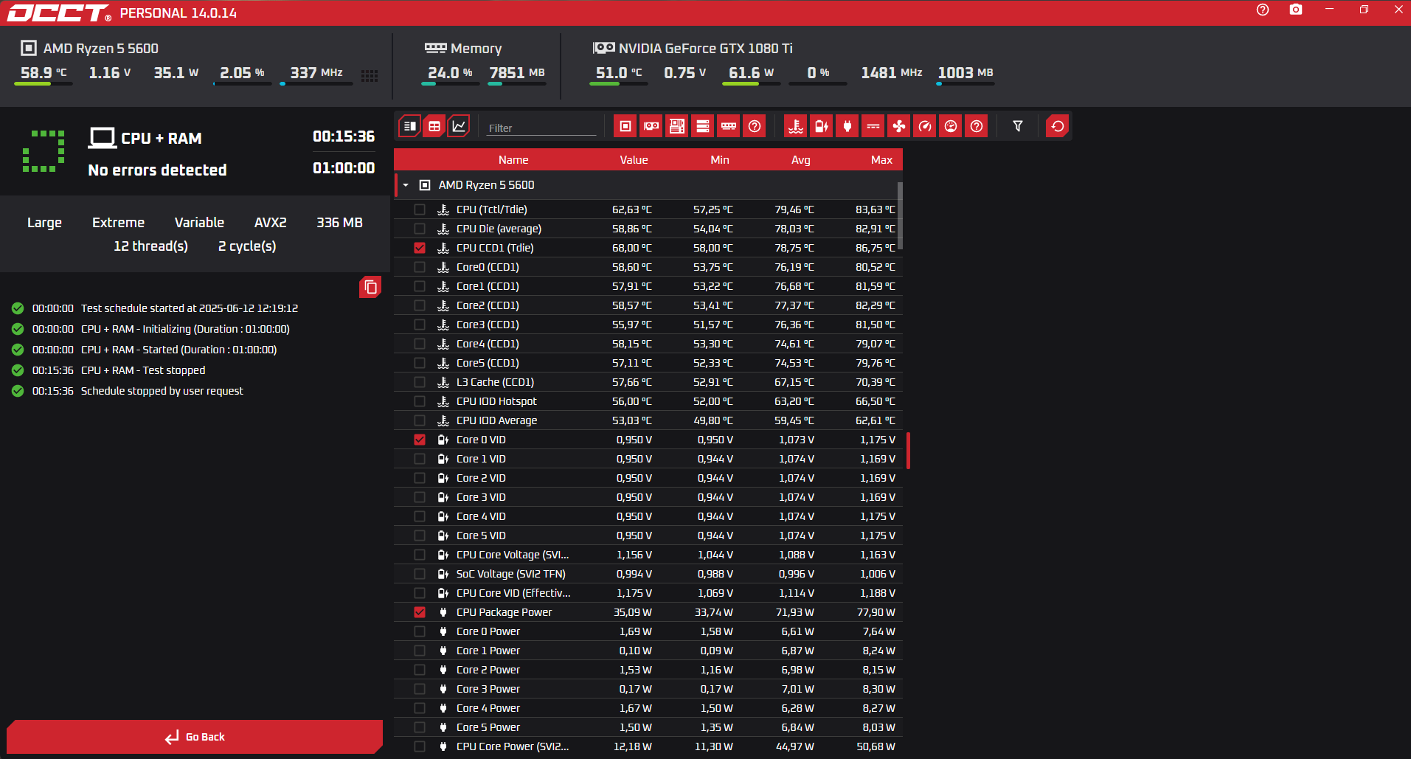The image size is (1411, 759).
Task: Check L3 Cache (CCD1) checkbox
Action: coord(420,382)
